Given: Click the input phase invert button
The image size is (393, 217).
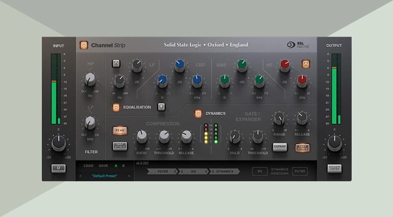Looking at the screenshot, I should (58, 168).
